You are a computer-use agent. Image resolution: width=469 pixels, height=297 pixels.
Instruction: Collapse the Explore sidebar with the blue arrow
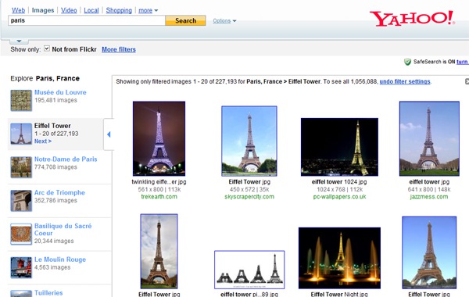click(x=109, y=134)
